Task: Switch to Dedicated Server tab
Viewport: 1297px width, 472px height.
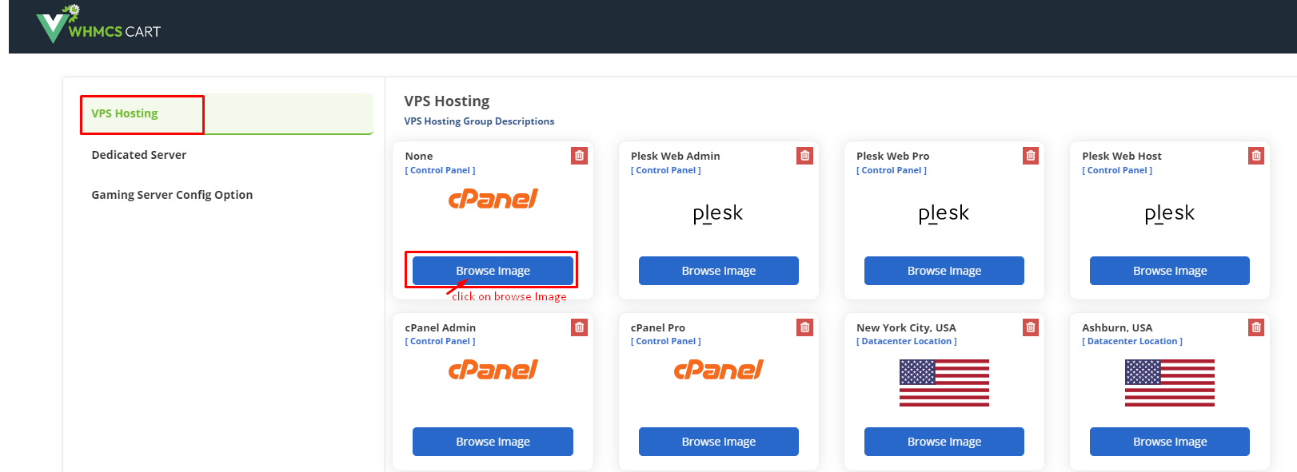Action: coord(139,155)
